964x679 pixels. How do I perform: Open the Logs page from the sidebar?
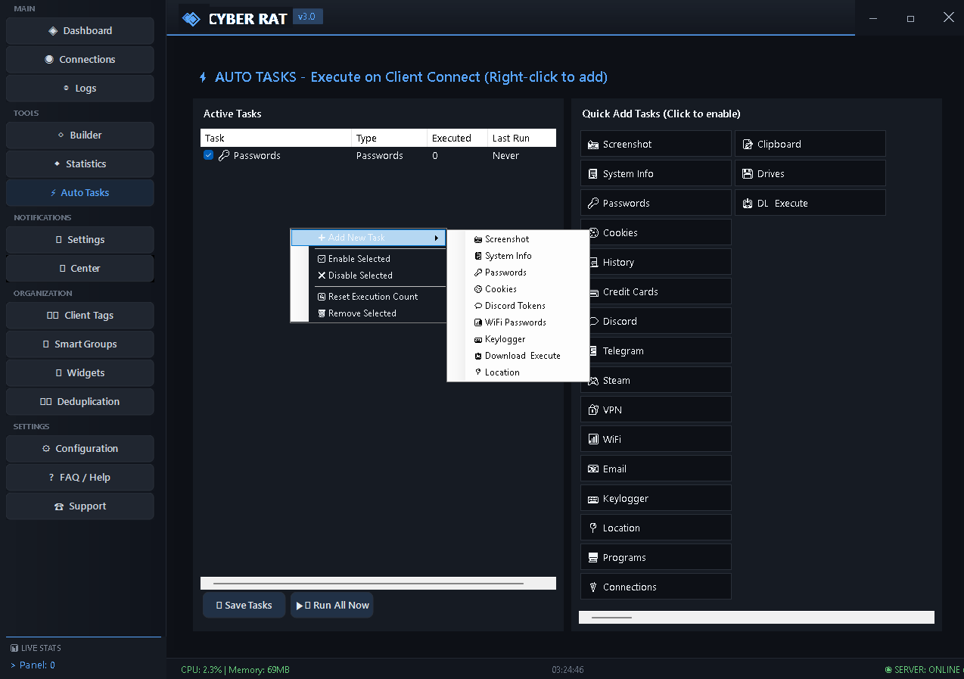80,89
